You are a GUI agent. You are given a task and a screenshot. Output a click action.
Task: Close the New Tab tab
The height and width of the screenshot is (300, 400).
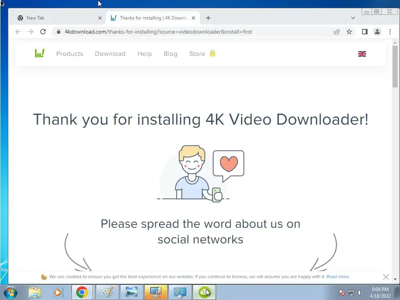coord(100,18)
